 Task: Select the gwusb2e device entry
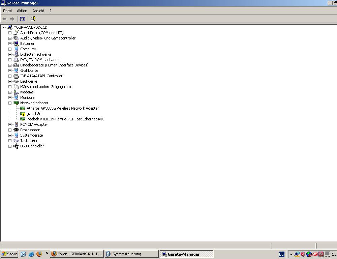[34, 114]
